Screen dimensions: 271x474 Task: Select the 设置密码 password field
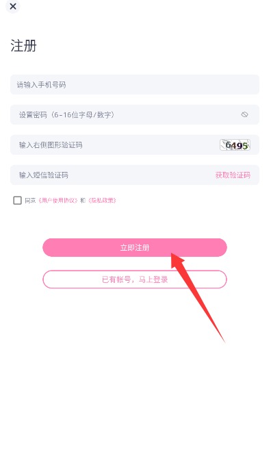point(135,114)
